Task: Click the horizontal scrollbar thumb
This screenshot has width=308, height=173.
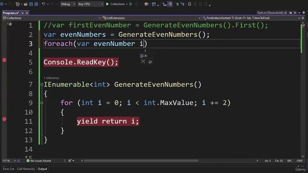Action: [141, 161]
